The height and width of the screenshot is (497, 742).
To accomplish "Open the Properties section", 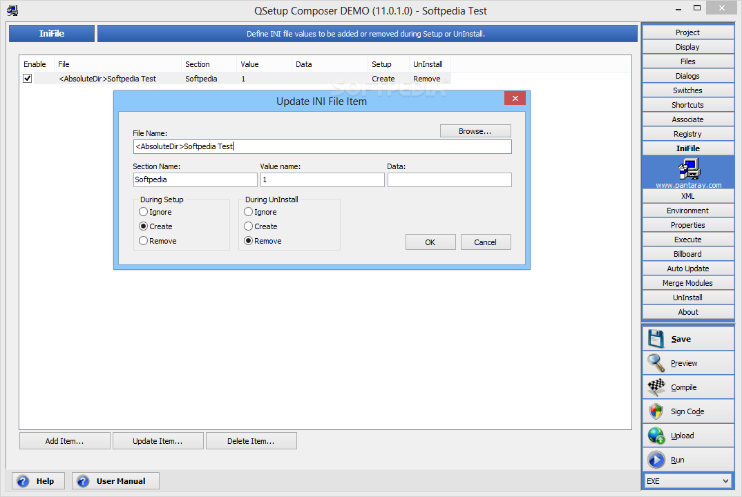I will tap(687, 225).
